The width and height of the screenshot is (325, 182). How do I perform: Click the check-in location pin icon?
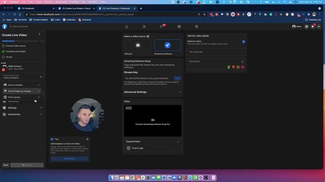tap(234, 67)
